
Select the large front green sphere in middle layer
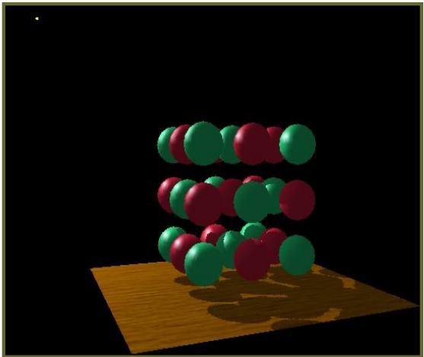(x=251, y=202)
